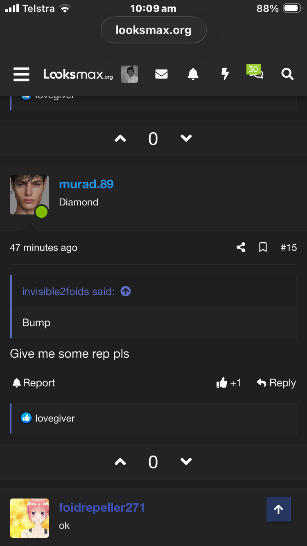307x546 pixels.
Task: Open the looksmax.org address bar
Action: [153, 30]
